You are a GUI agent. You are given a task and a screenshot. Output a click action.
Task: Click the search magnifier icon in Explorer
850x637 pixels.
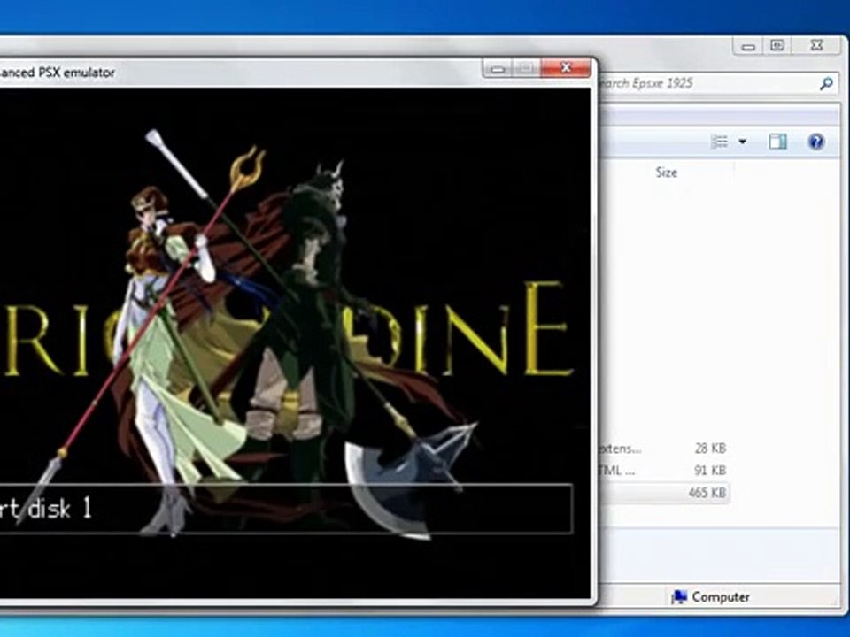[x=826, y=83]
